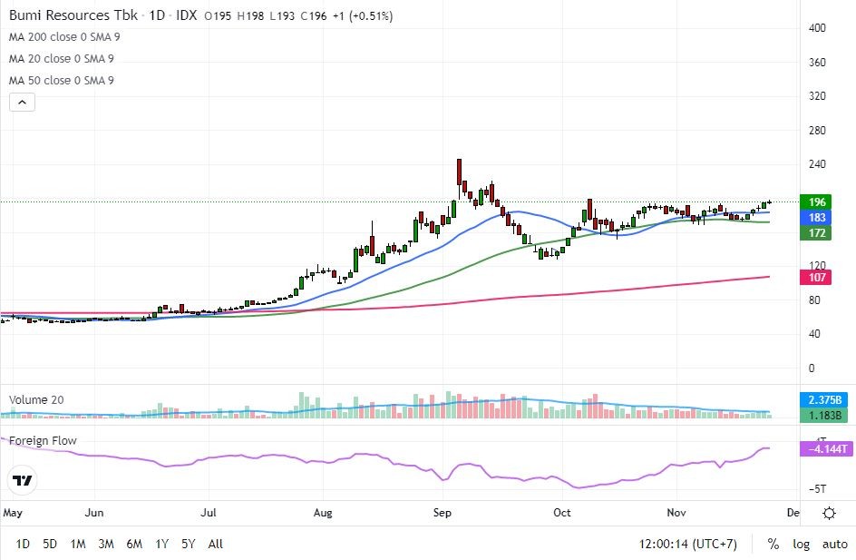Select the 5D time range

pyautogui.click(x=50, y=544)
